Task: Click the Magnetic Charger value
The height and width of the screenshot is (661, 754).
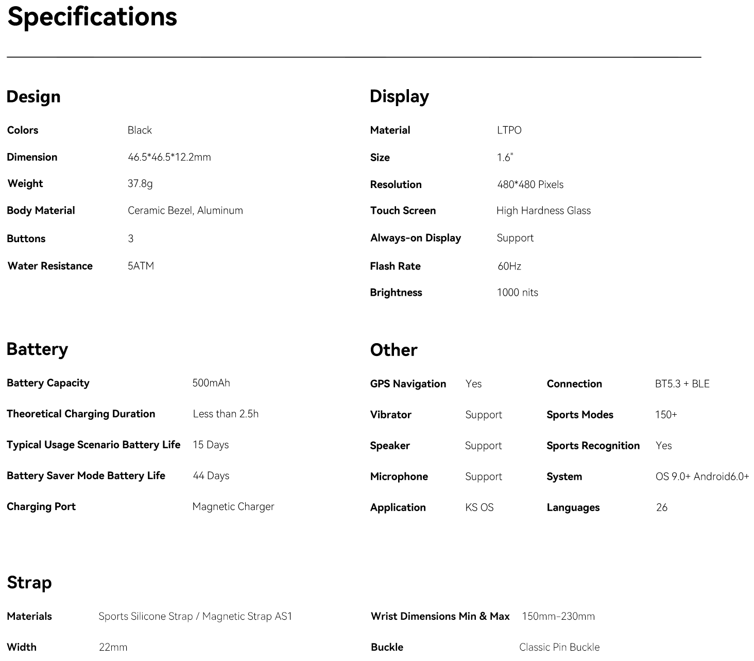Action: click(x=233, y=506)
